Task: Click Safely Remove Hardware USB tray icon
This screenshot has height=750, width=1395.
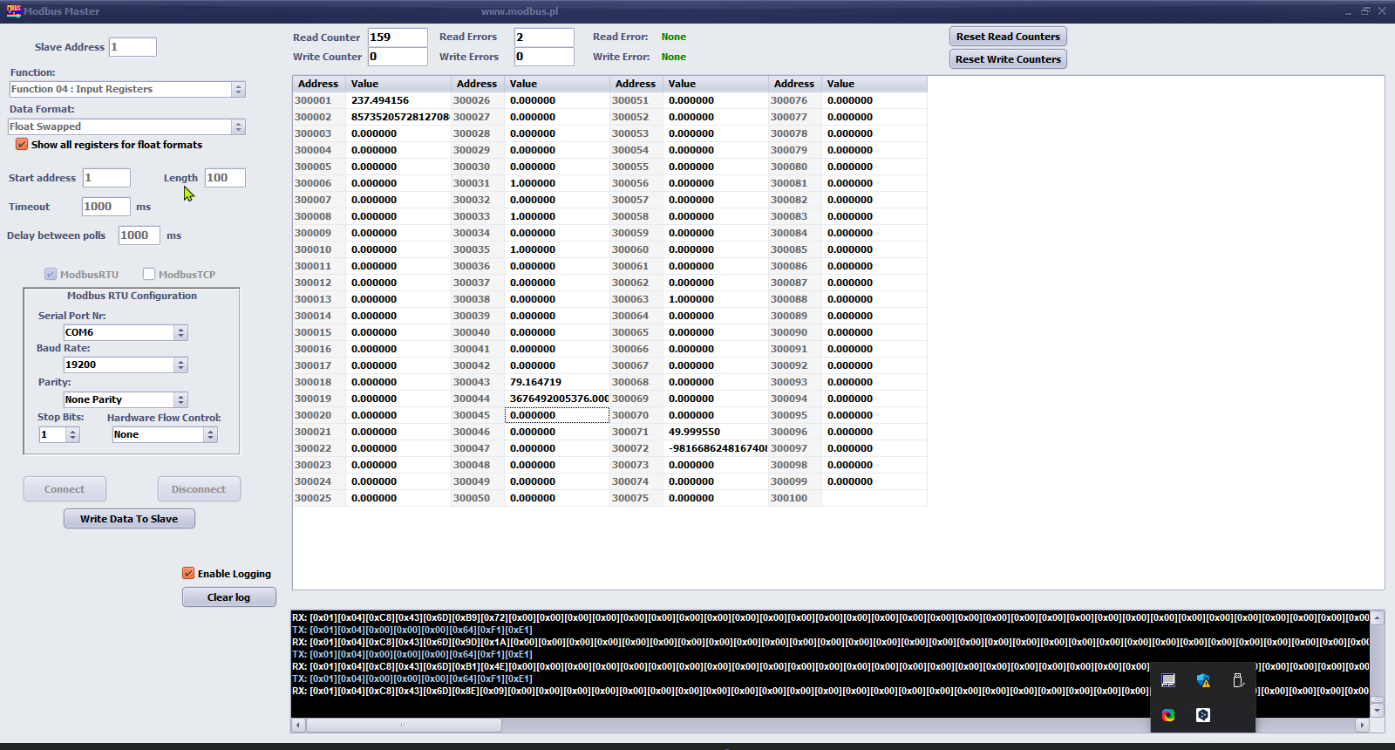Action: click(x=1238, y=680)
